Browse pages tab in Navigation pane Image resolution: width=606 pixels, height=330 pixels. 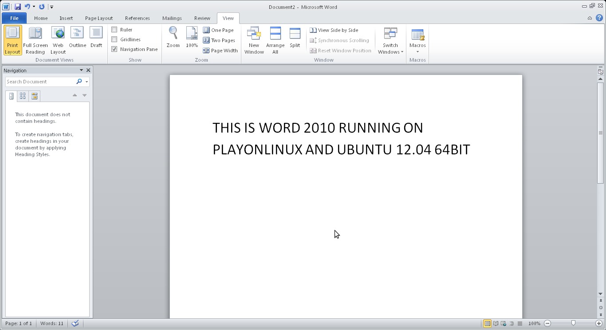point(23,95)
